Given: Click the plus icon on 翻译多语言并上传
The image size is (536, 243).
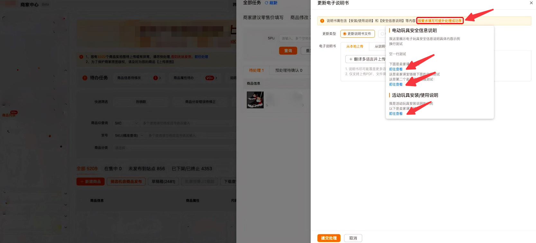Looking at the screenshot, I should click(351, 59).
